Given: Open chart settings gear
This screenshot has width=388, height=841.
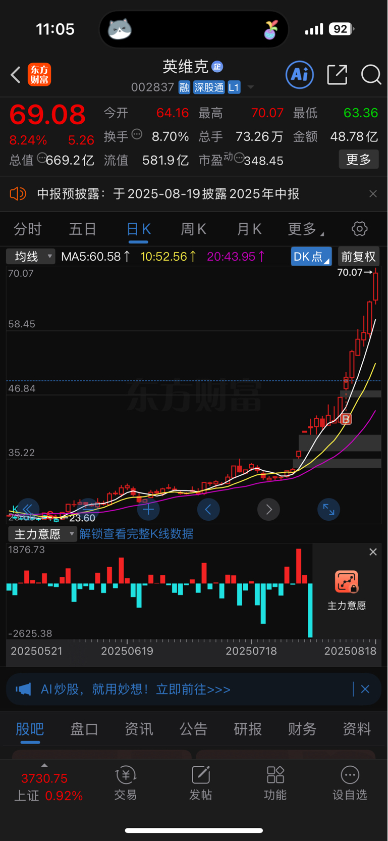Looking at the screenshot, I should pos(360,229).
